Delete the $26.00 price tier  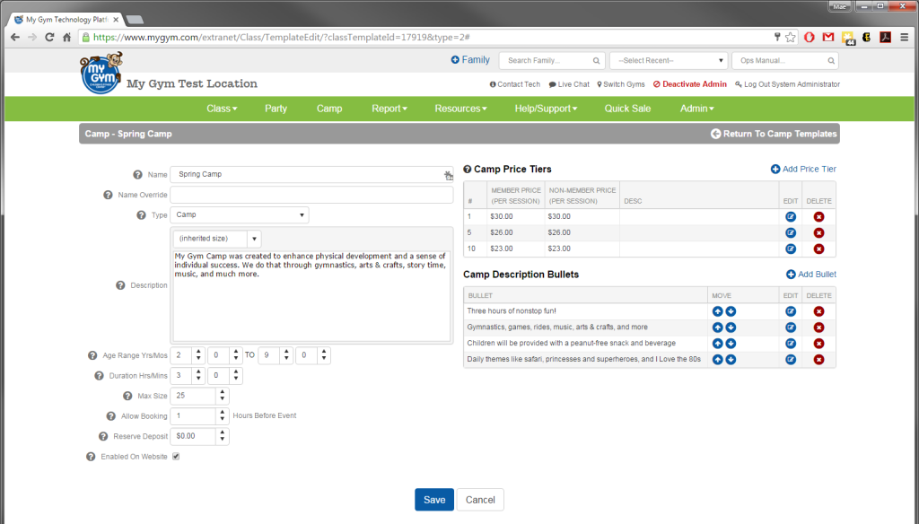tap(818, 232)
